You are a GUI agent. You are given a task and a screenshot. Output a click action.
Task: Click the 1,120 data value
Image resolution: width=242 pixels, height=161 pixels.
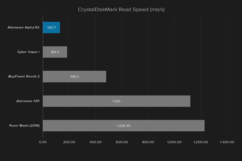click(117, 101)
